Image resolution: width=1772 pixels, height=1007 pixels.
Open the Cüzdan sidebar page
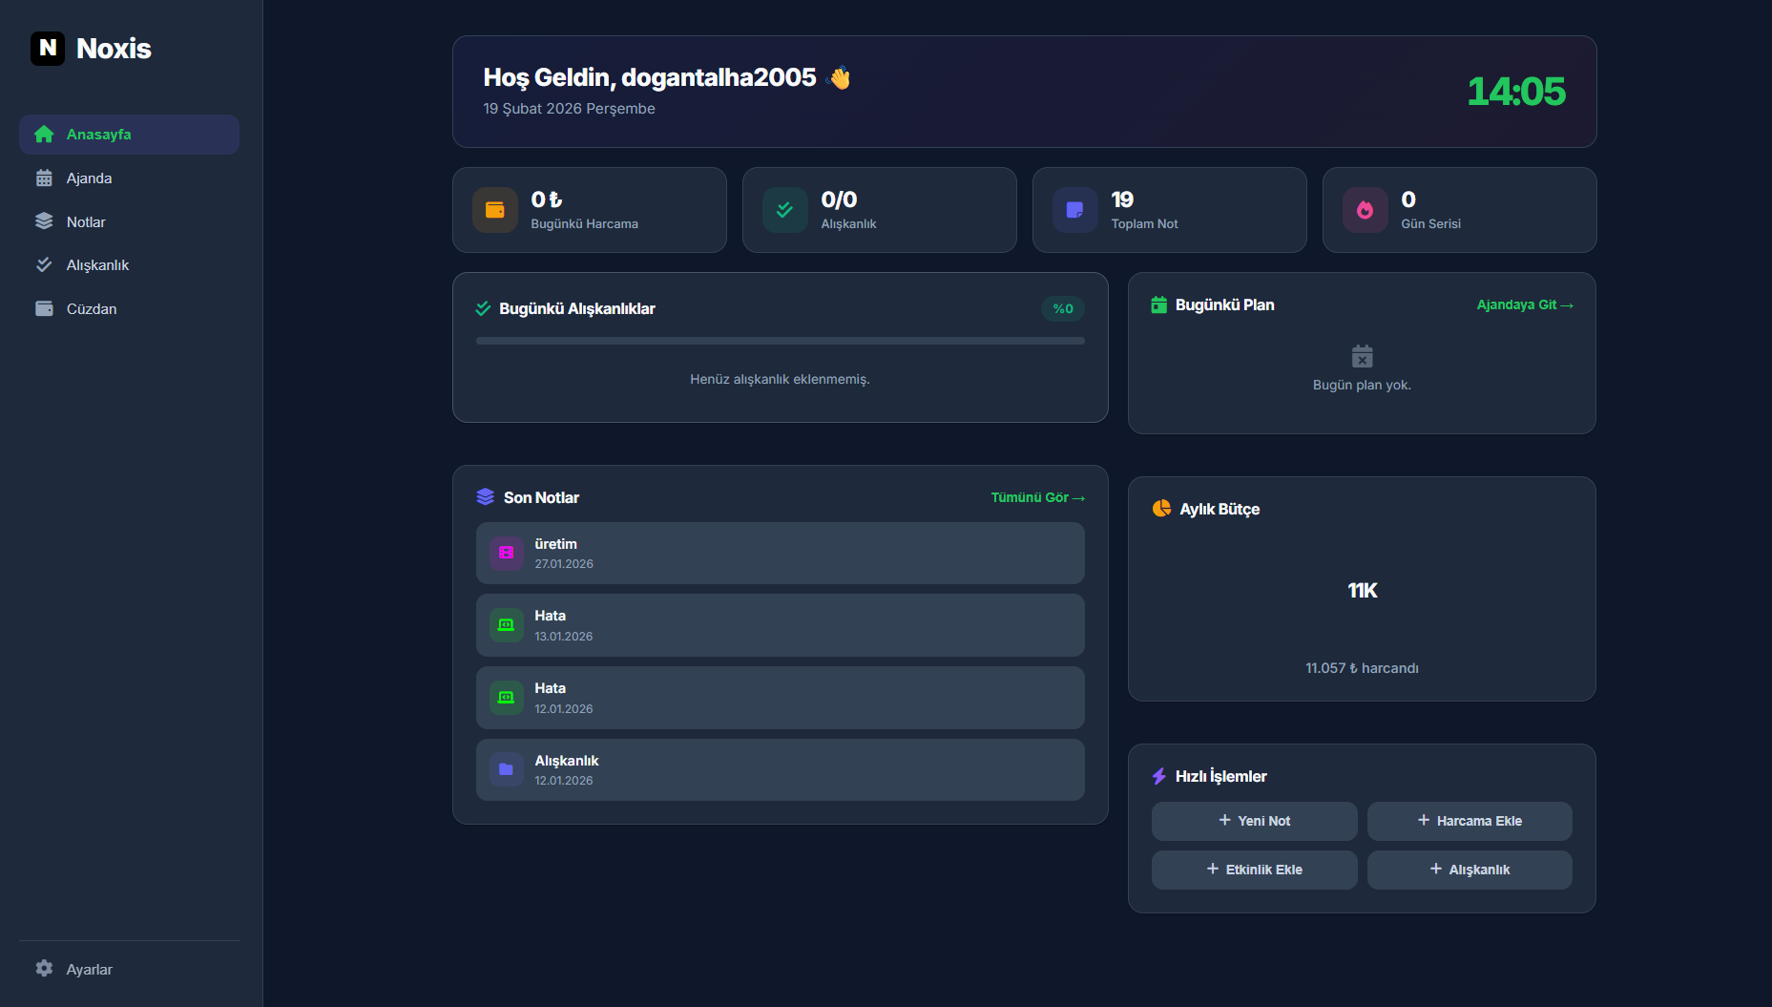(x=91, y=309)
